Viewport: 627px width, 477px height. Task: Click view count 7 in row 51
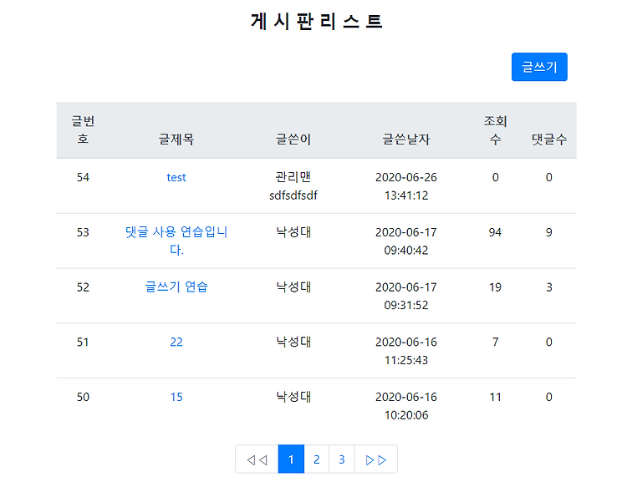495,342
